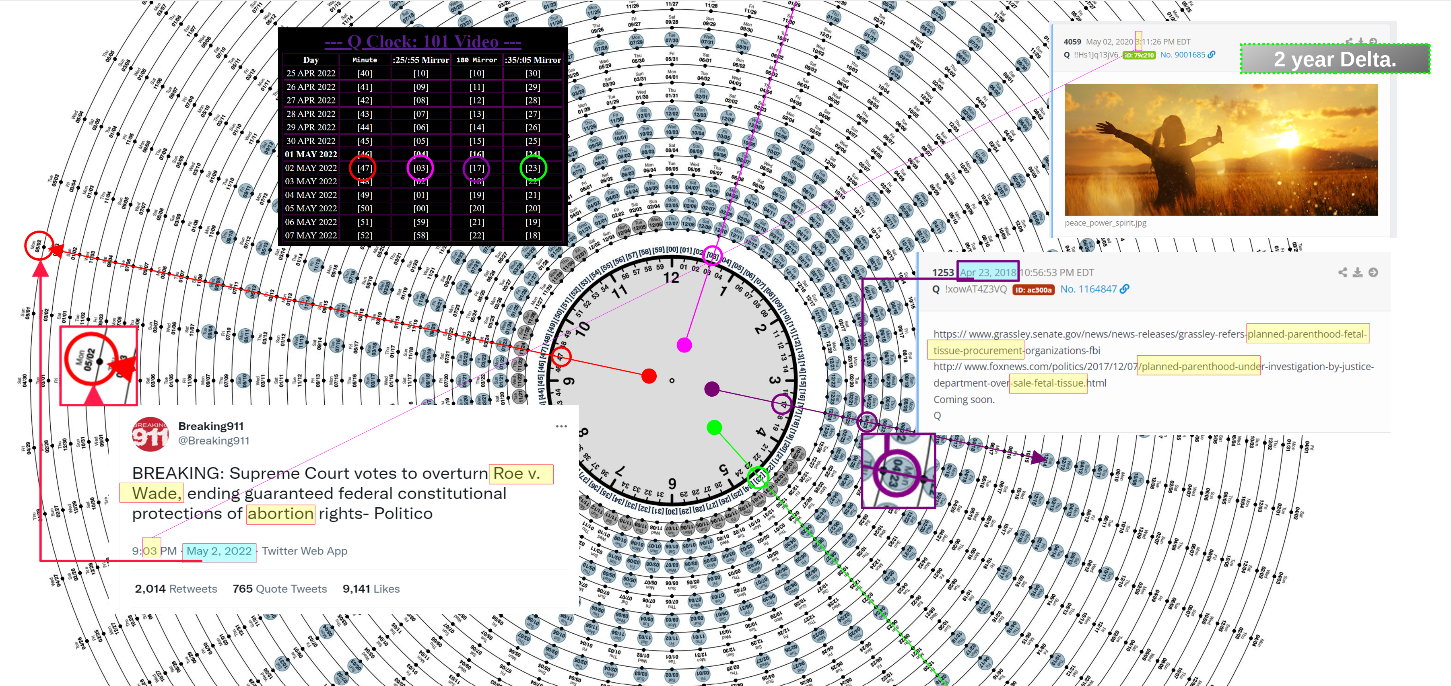This screenshot has height=686, width=1451.
Task: Click the foxnews.com URL in post 1253
Action: (x=1153, y=375)
